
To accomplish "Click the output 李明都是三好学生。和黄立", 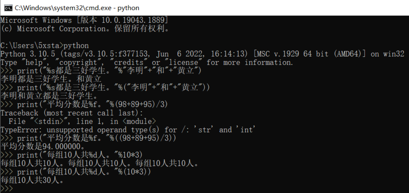I will pyautogui.click(x=51, y=79).
